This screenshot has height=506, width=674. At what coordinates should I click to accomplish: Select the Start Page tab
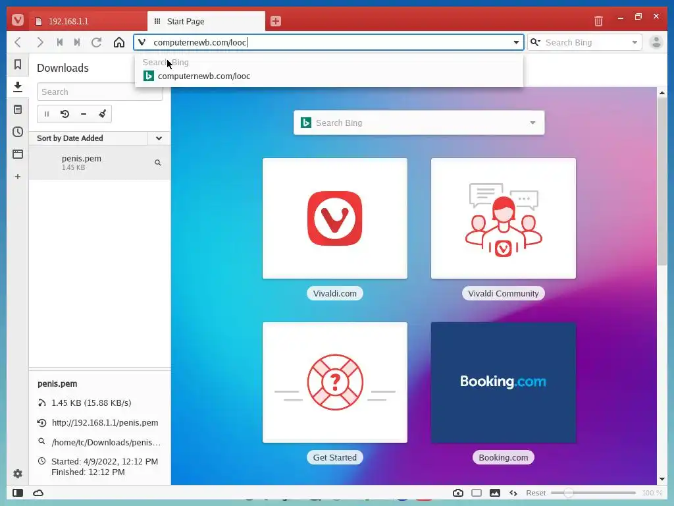tap(206, 21)
